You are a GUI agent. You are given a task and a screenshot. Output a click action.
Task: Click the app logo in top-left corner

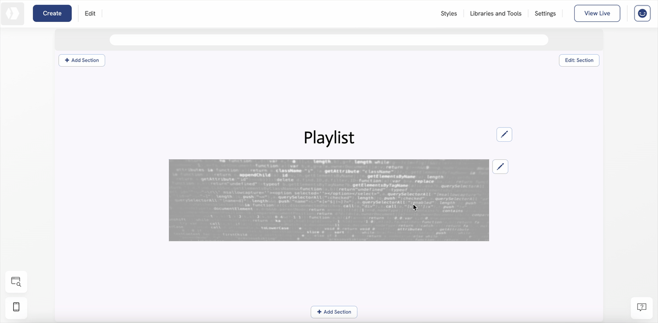click(13, 14)
